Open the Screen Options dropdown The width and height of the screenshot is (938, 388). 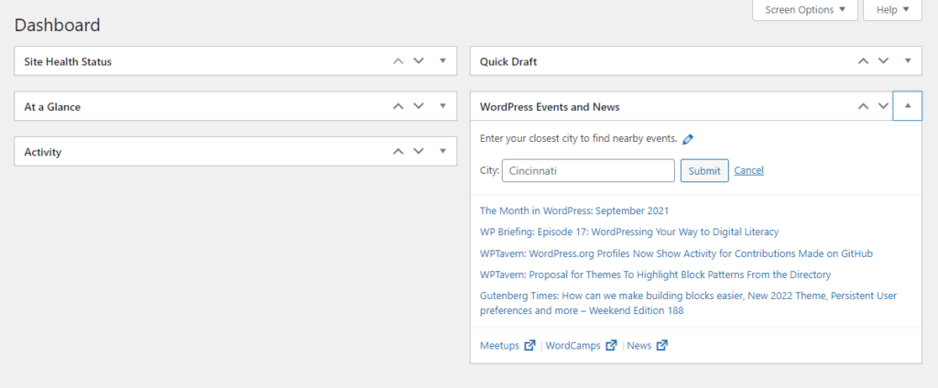tap(804, 9)
